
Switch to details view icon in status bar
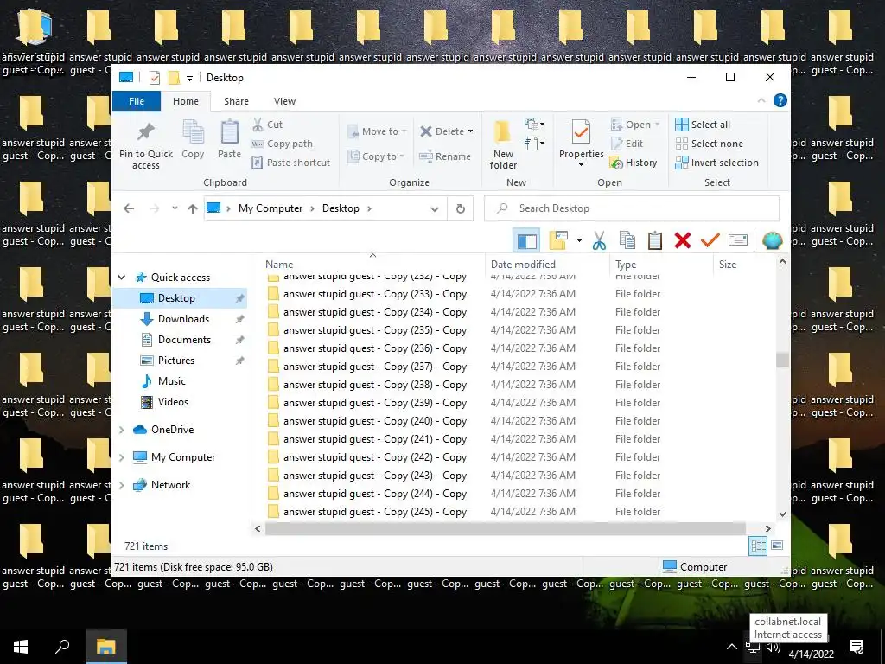[758, 546]
